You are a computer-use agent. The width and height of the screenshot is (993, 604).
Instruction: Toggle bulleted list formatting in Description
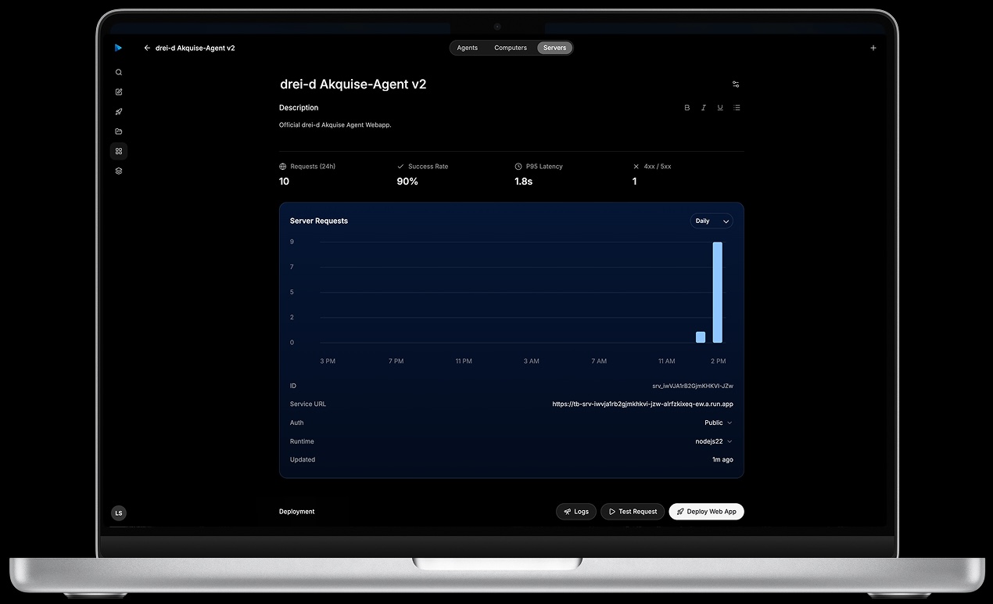737,108
